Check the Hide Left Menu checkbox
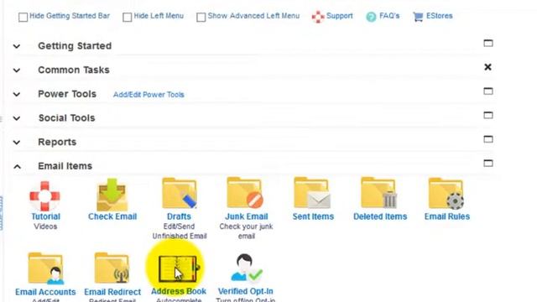Screen dimensions: 537x302 point(127,17)
